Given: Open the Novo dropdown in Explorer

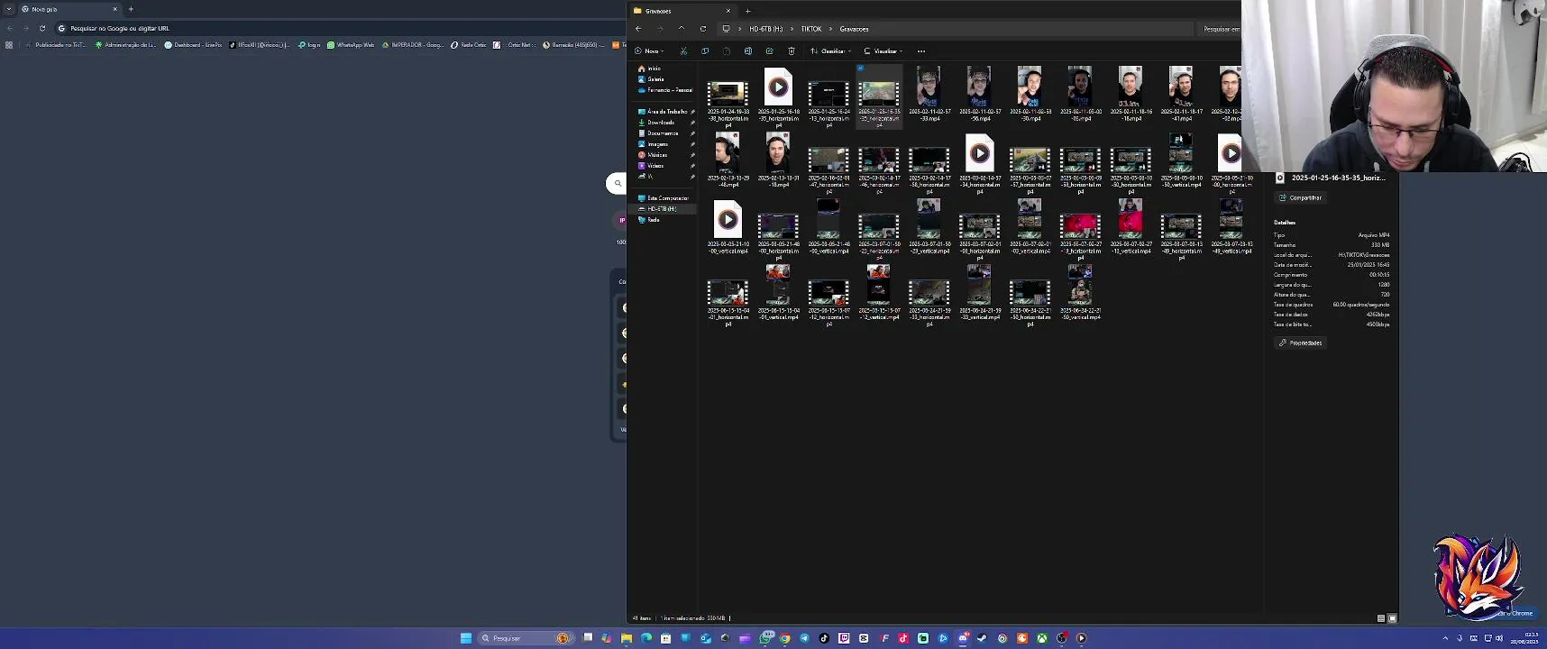Looking at the screenshot, I should point(649,51).
